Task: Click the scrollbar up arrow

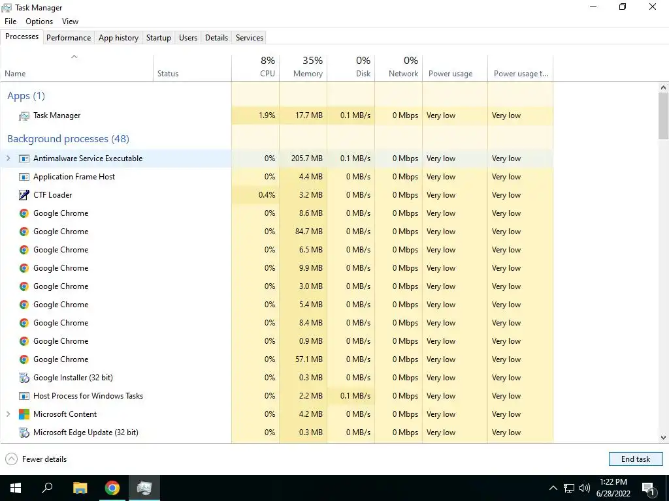Action: (x=663, y=88)
